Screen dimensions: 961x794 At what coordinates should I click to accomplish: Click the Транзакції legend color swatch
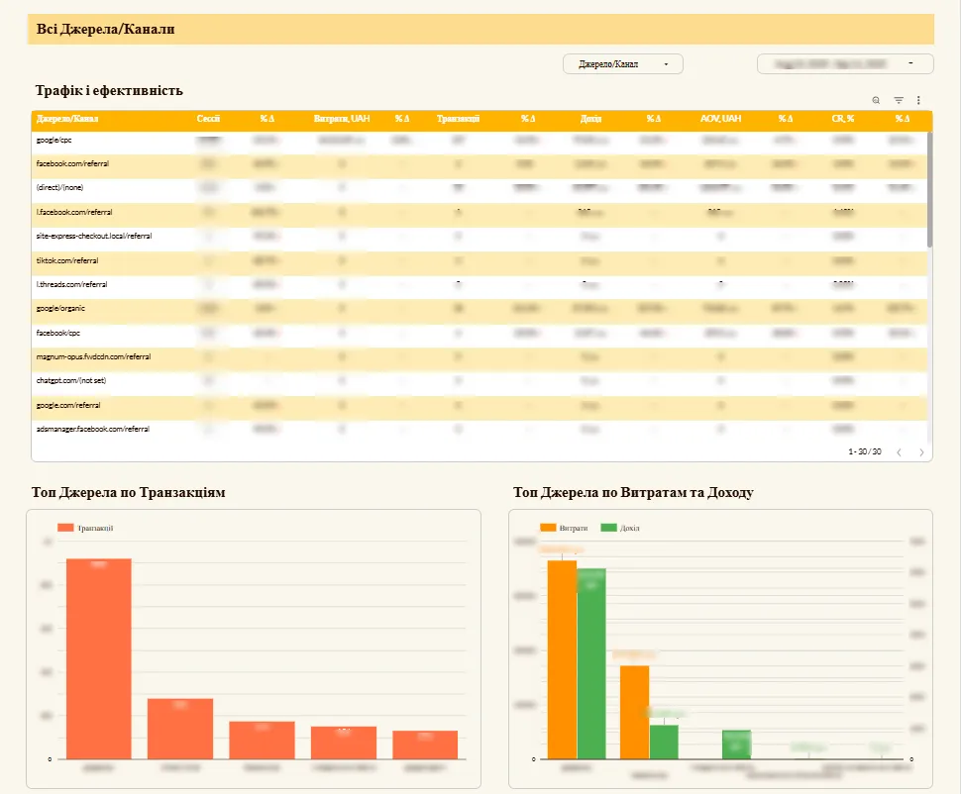click(65, 529)
